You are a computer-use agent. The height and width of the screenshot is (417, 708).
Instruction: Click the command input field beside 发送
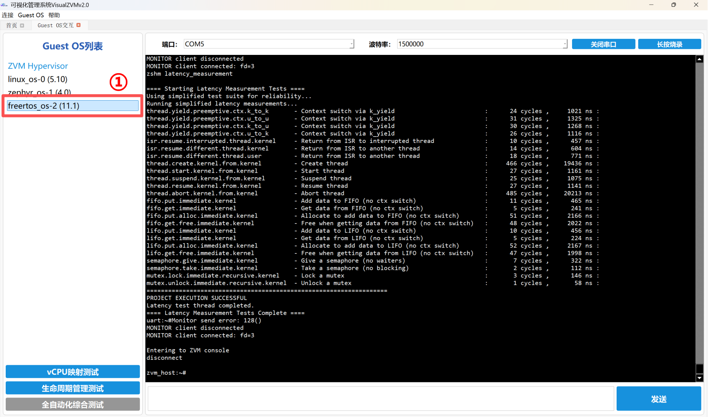(380, 399)
